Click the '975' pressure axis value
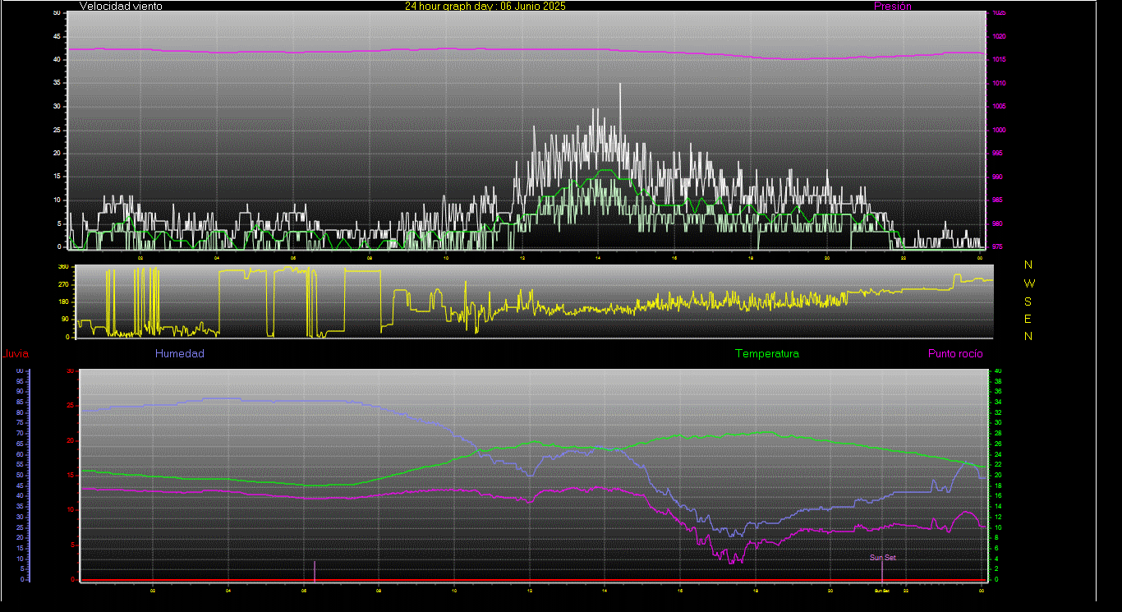 (x=997, y=246)
